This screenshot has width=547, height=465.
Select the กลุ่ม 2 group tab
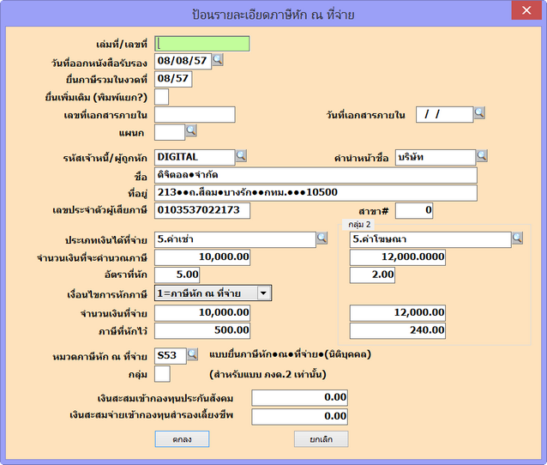point(358,224)
